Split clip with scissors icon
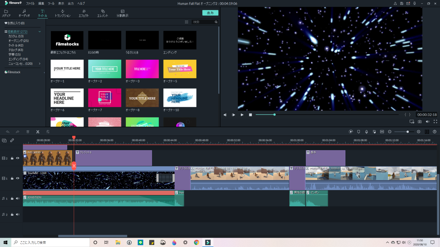 click(x=38, y=132)
